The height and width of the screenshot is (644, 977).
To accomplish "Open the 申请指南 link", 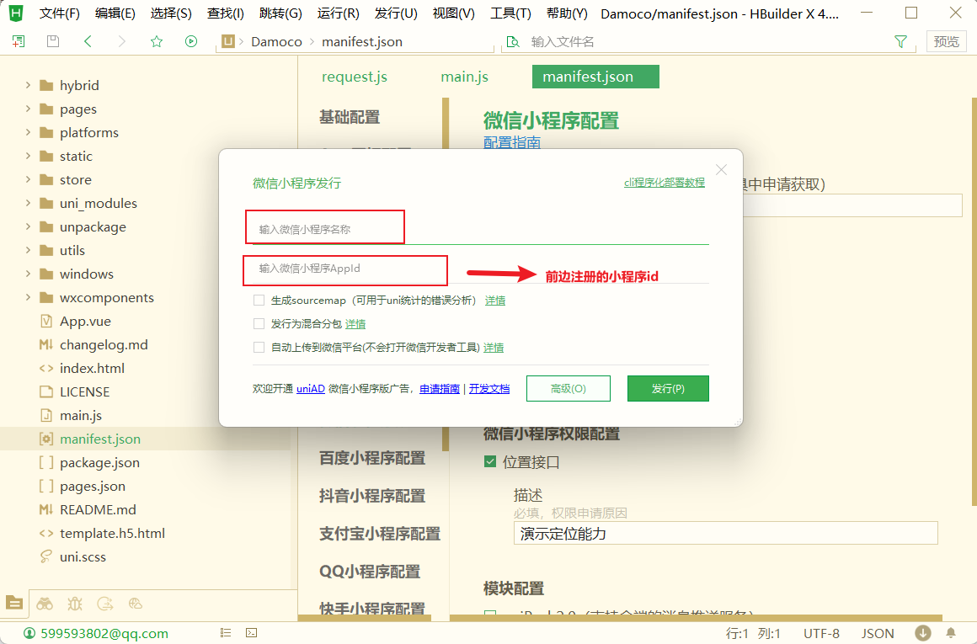I will click(440, 389).
